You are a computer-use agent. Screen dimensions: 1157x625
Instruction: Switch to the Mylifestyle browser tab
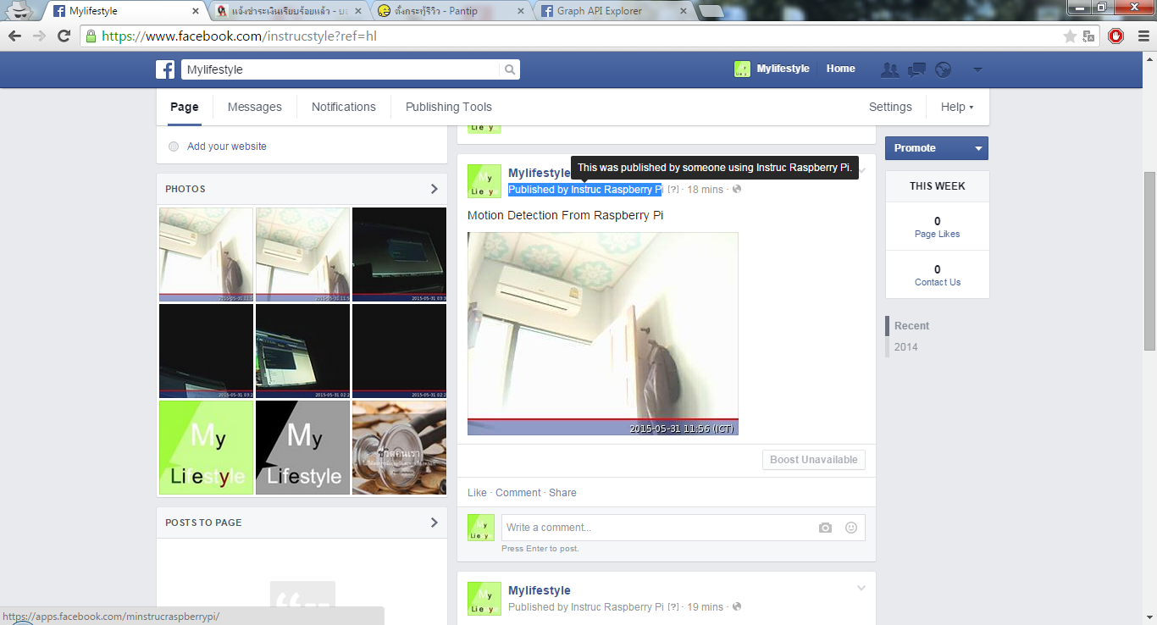click(121, 11)
